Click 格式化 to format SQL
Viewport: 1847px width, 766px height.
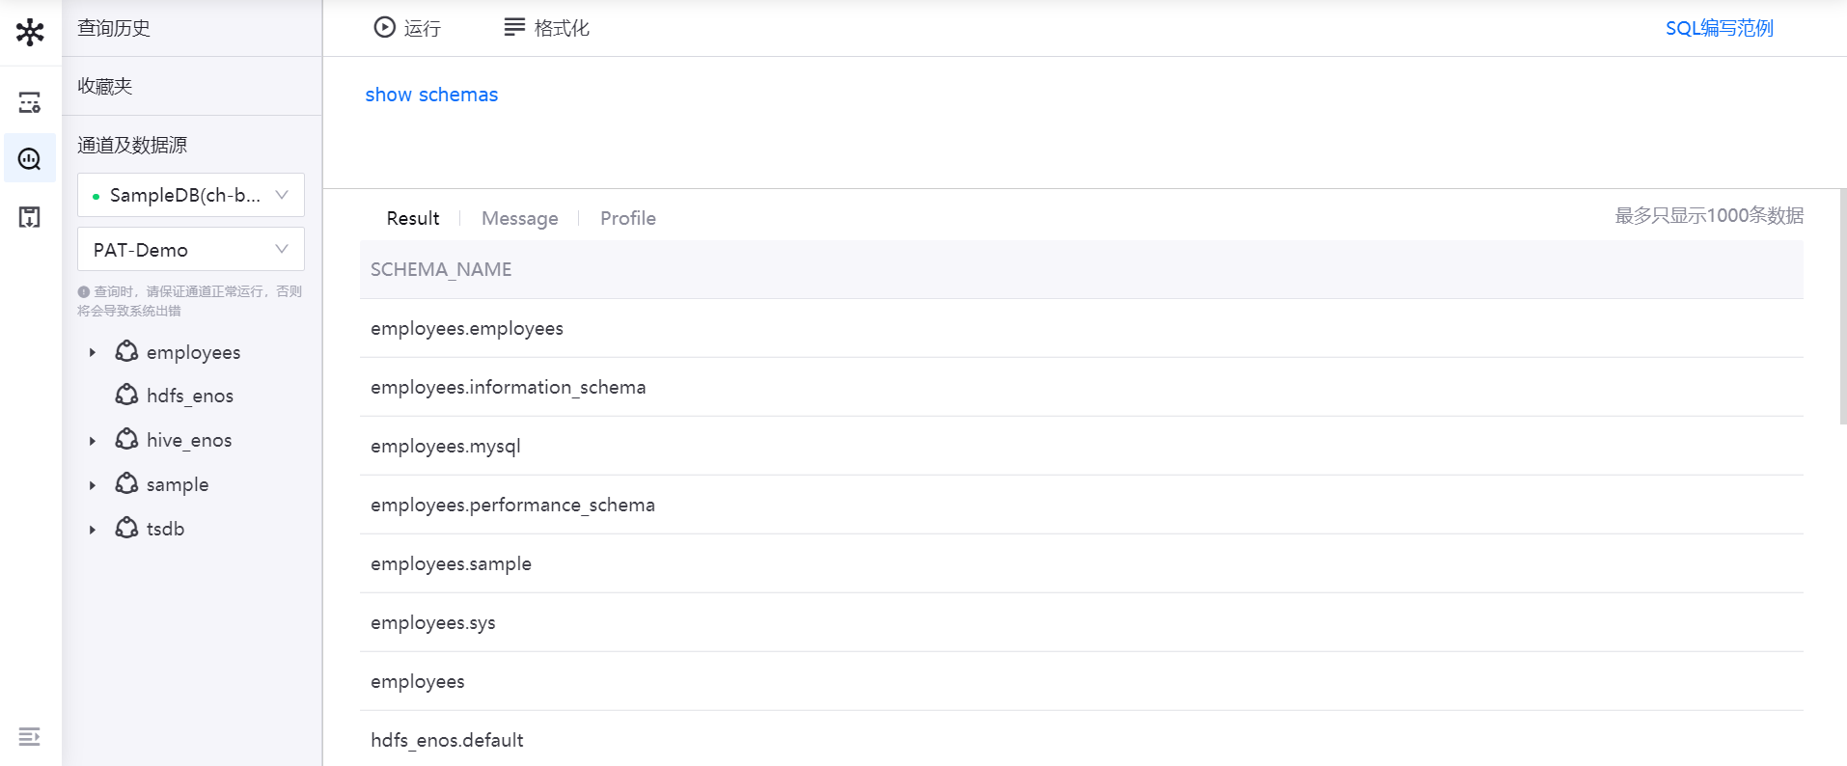562,28
